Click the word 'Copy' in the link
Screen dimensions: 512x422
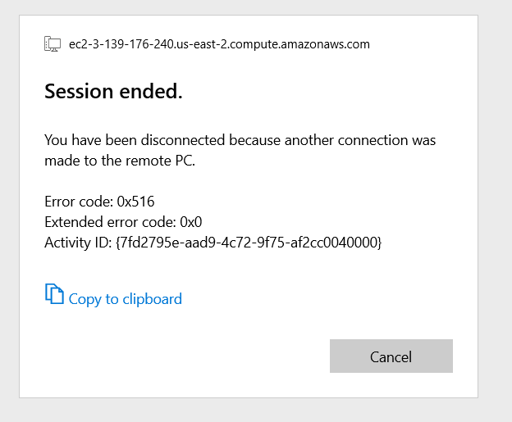click(85, 299)
